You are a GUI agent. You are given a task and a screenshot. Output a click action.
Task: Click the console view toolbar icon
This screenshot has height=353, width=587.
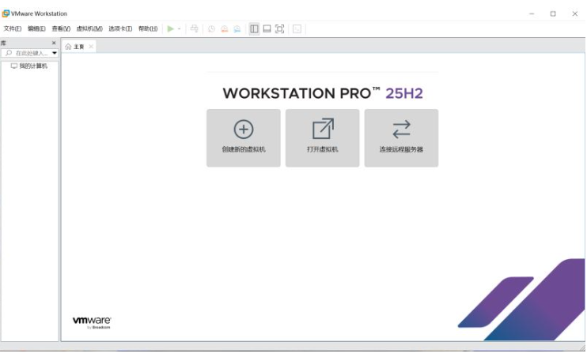(297, 28)
